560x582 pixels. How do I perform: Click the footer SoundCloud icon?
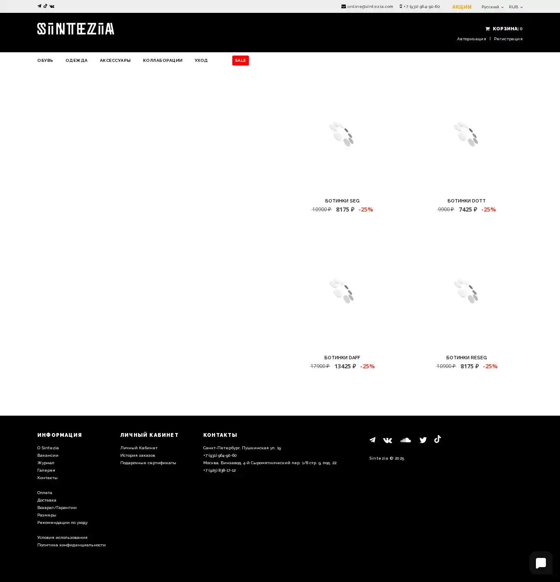(x=405, y=440)
